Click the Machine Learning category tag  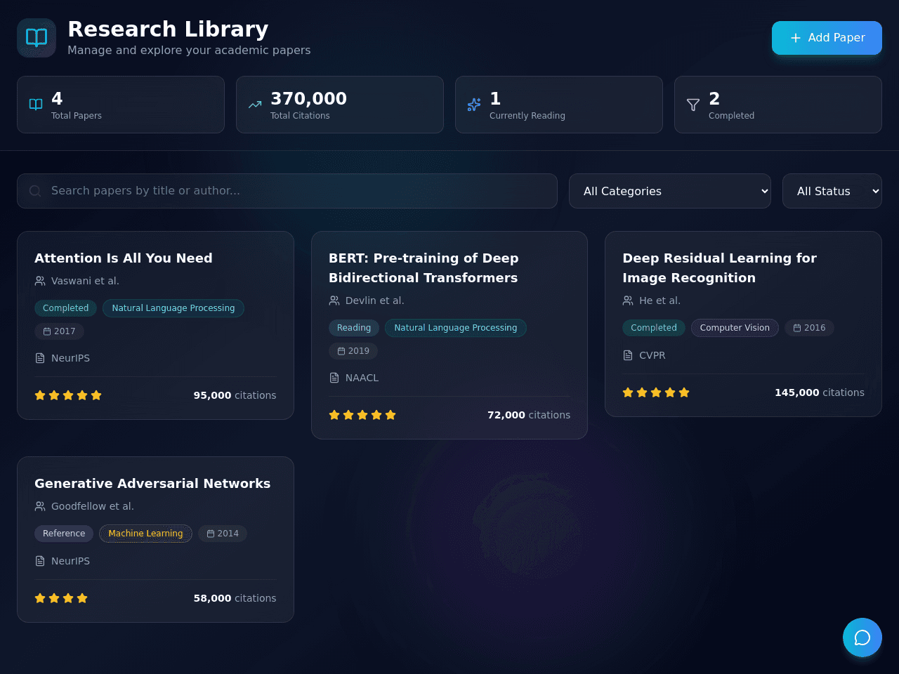point(145,534)
